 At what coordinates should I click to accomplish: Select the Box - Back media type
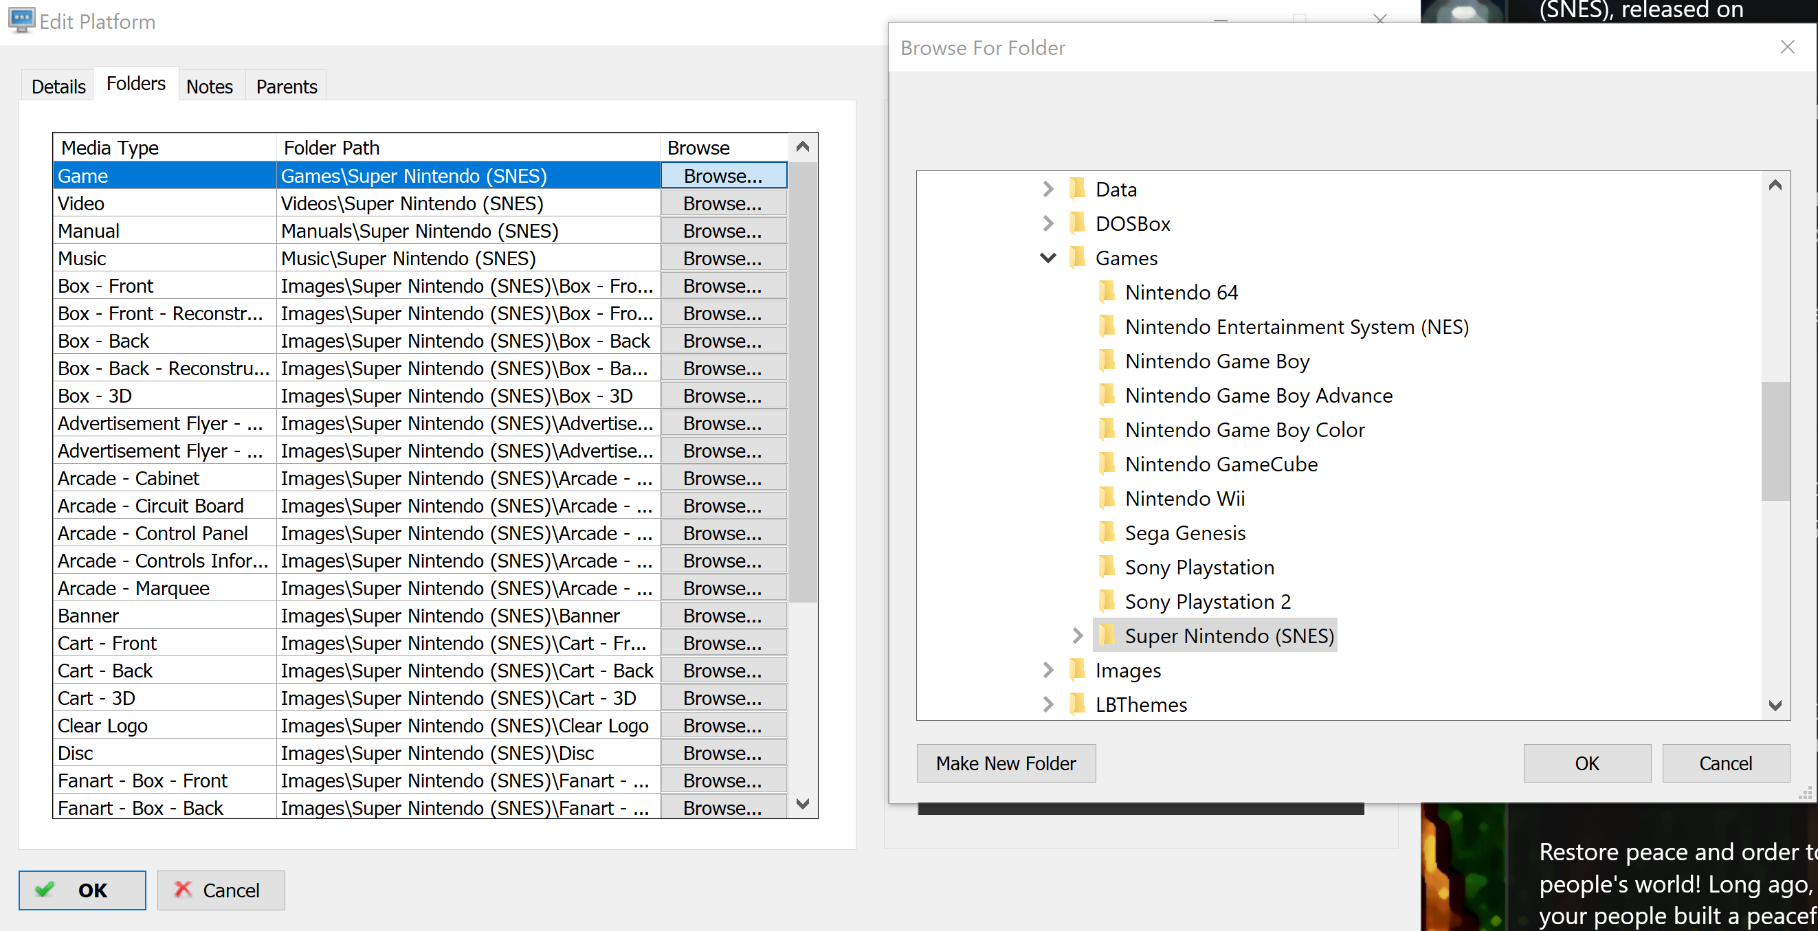tap(164, 341)
